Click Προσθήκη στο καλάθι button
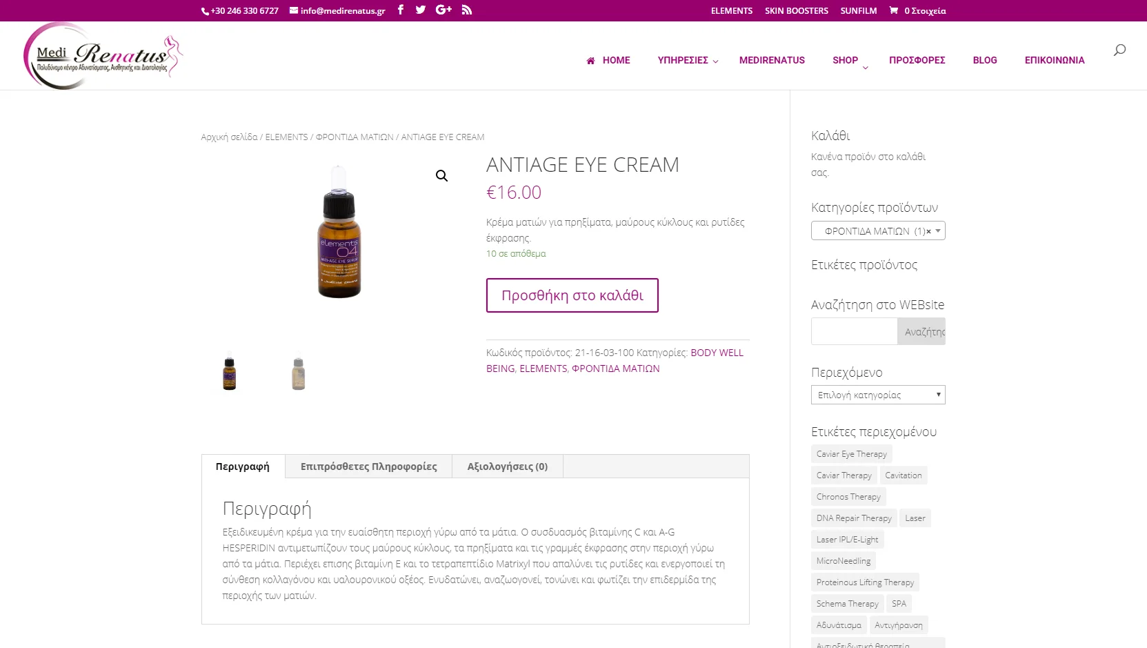 coord(572,295)
